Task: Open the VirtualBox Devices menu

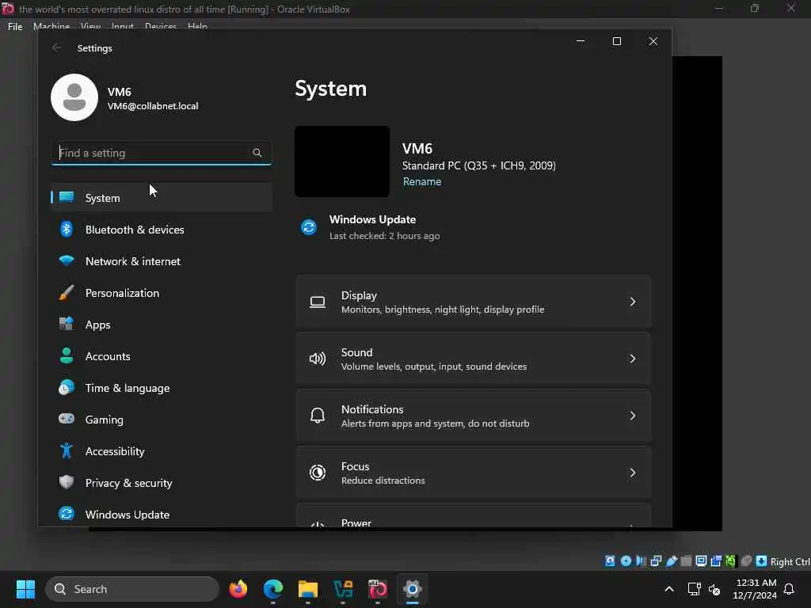Action: (x=160, y=26)
